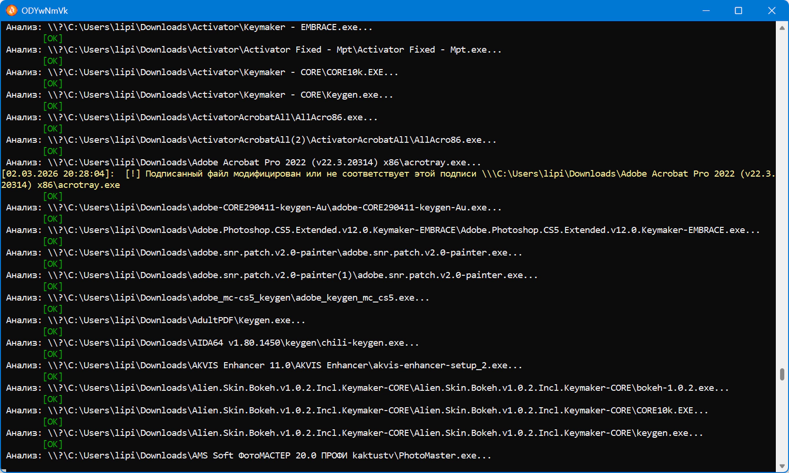Select the Activator Fixed - Mpt.exe line

click(x=254, y=50)
